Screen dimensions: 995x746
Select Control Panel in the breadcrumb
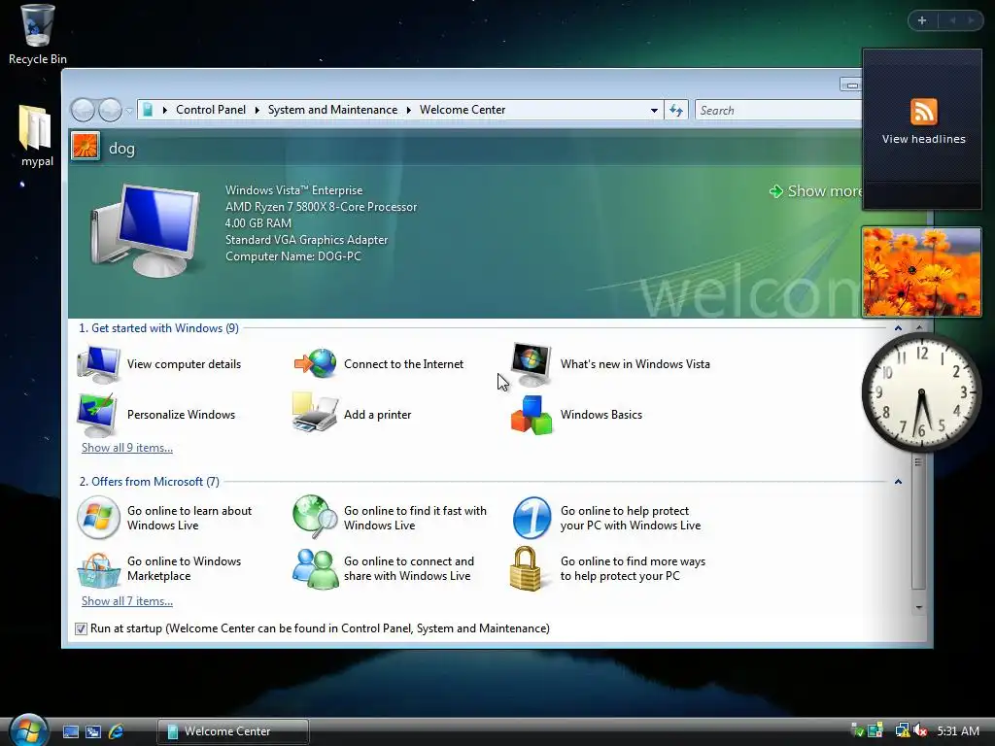click(x=211, y=110)
